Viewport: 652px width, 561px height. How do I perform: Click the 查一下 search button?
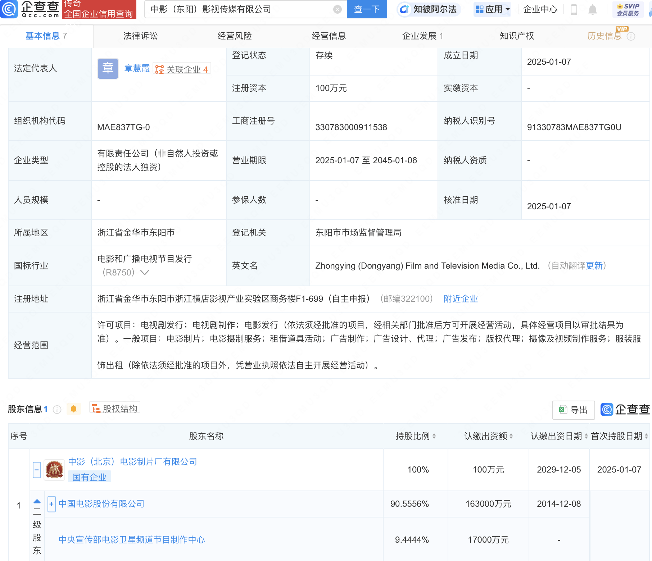pyautogui.click(x=367, y=9)
